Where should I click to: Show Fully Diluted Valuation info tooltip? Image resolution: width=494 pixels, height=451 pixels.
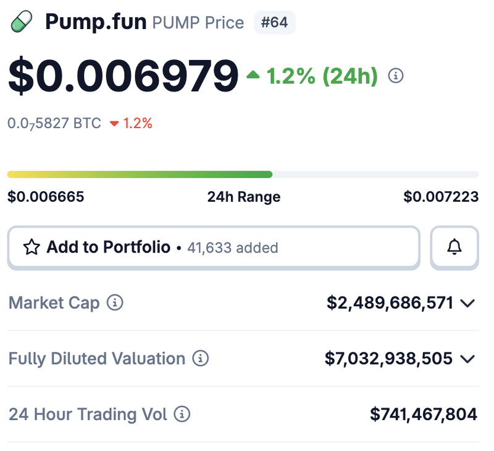[x=200, y=358]
